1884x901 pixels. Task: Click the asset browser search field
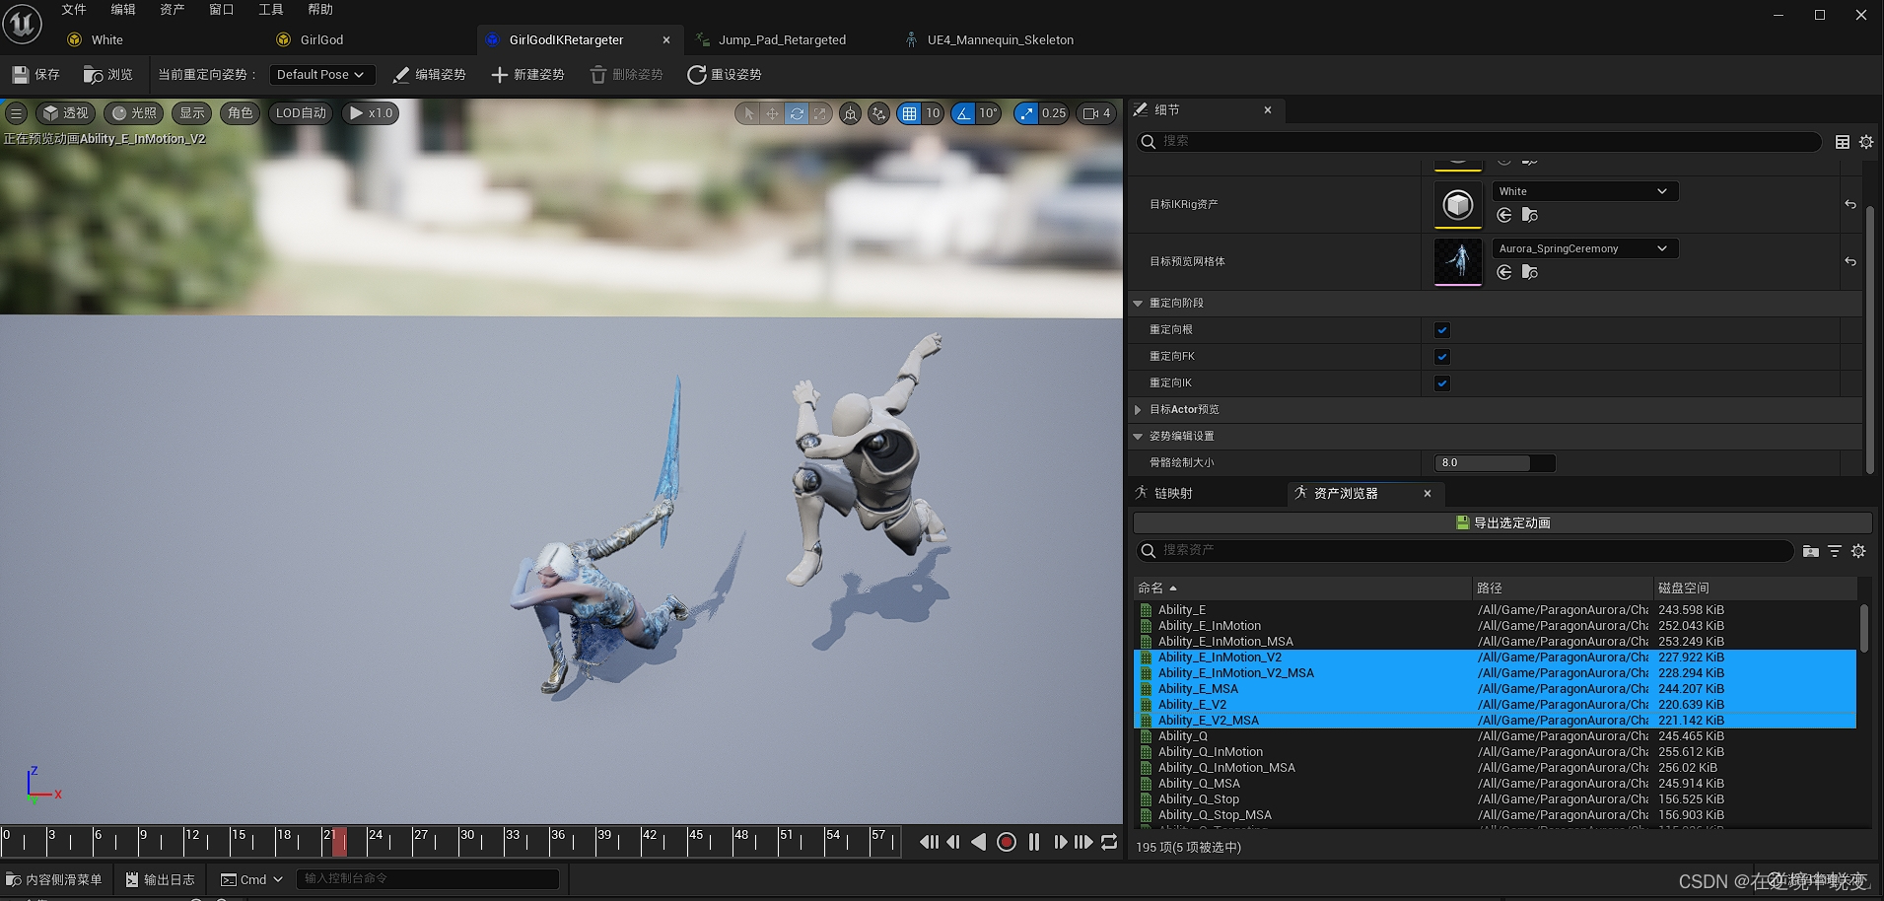[1464, 551]
